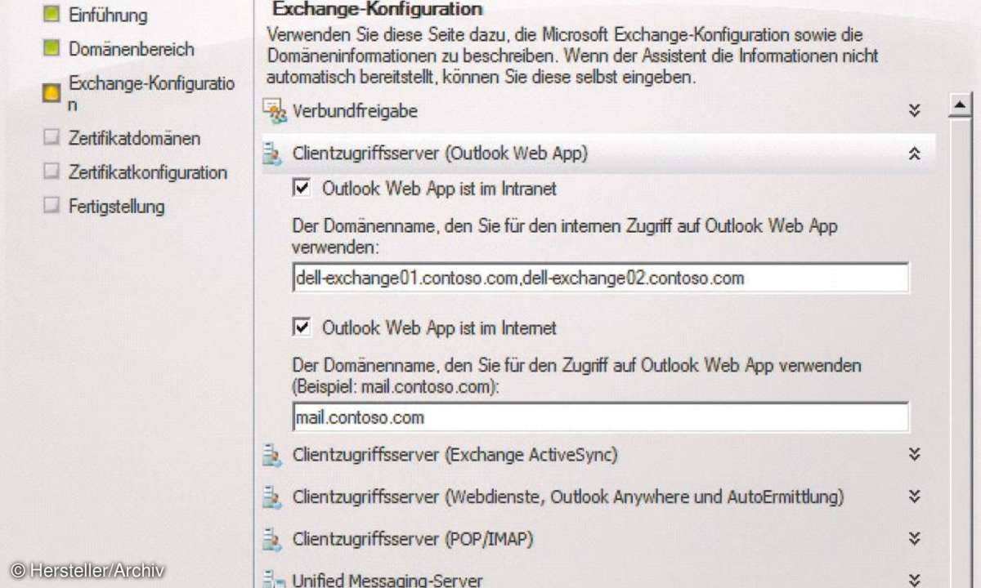The width and height of the screenshot is (981, 588).
Task: Open the Fertigstellung wizard page
Action: (x=116, y=207)
